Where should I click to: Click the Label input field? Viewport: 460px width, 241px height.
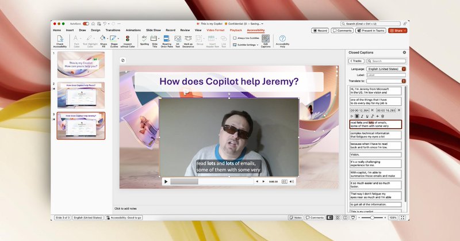click(x=386, y=75)
